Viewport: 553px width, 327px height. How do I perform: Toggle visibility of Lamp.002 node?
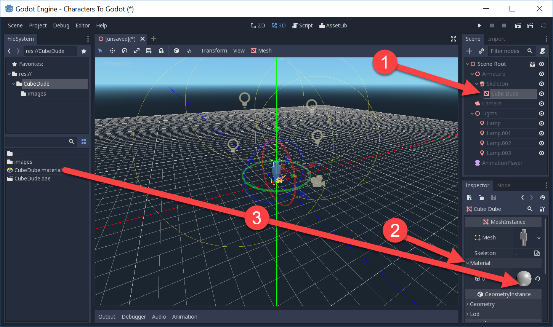coord(541,143)
